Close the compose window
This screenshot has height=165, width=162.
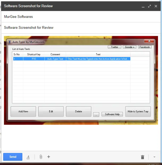click(156, 6)
